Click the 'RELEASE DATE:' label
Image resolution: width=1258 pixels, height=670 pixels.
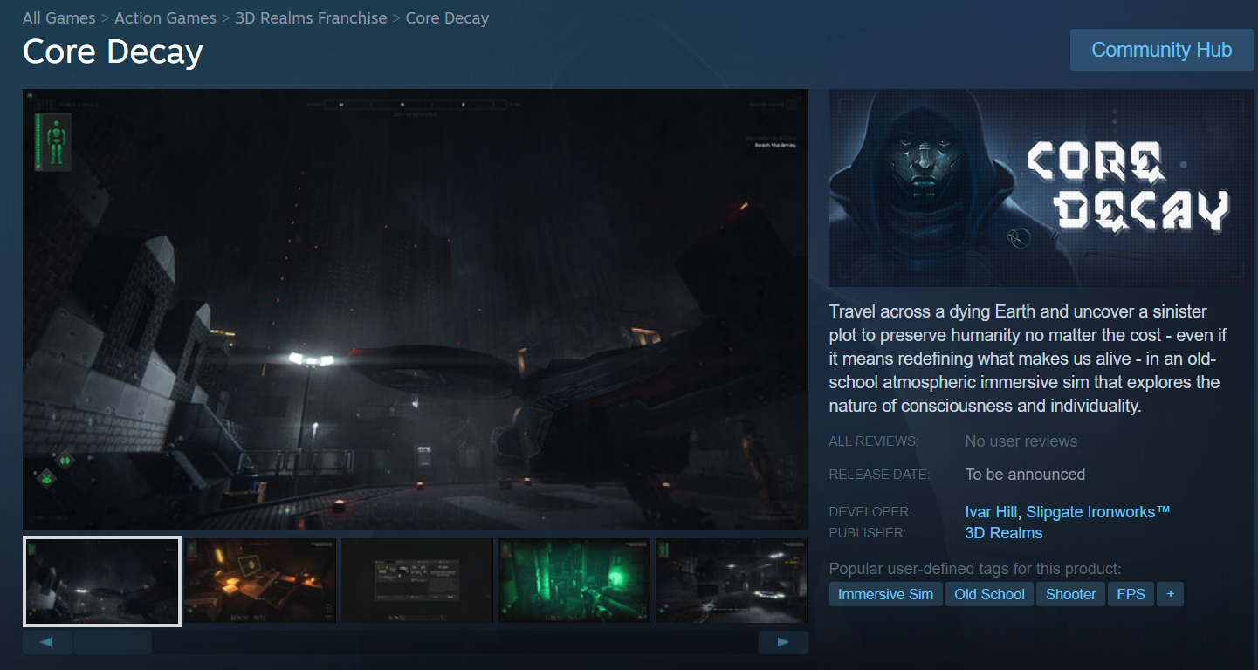click(x=880, y=475)
